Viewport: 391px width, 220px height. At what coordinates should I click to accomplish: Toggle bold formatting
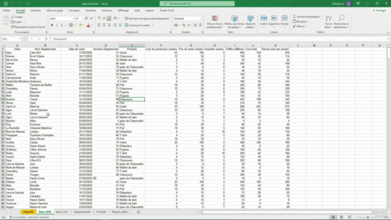pos(52,25)
